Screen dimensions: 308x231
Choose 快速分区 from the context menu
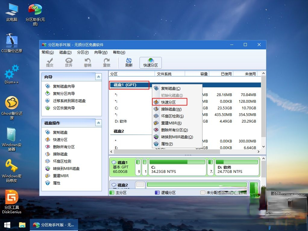(x=169, y=102)
